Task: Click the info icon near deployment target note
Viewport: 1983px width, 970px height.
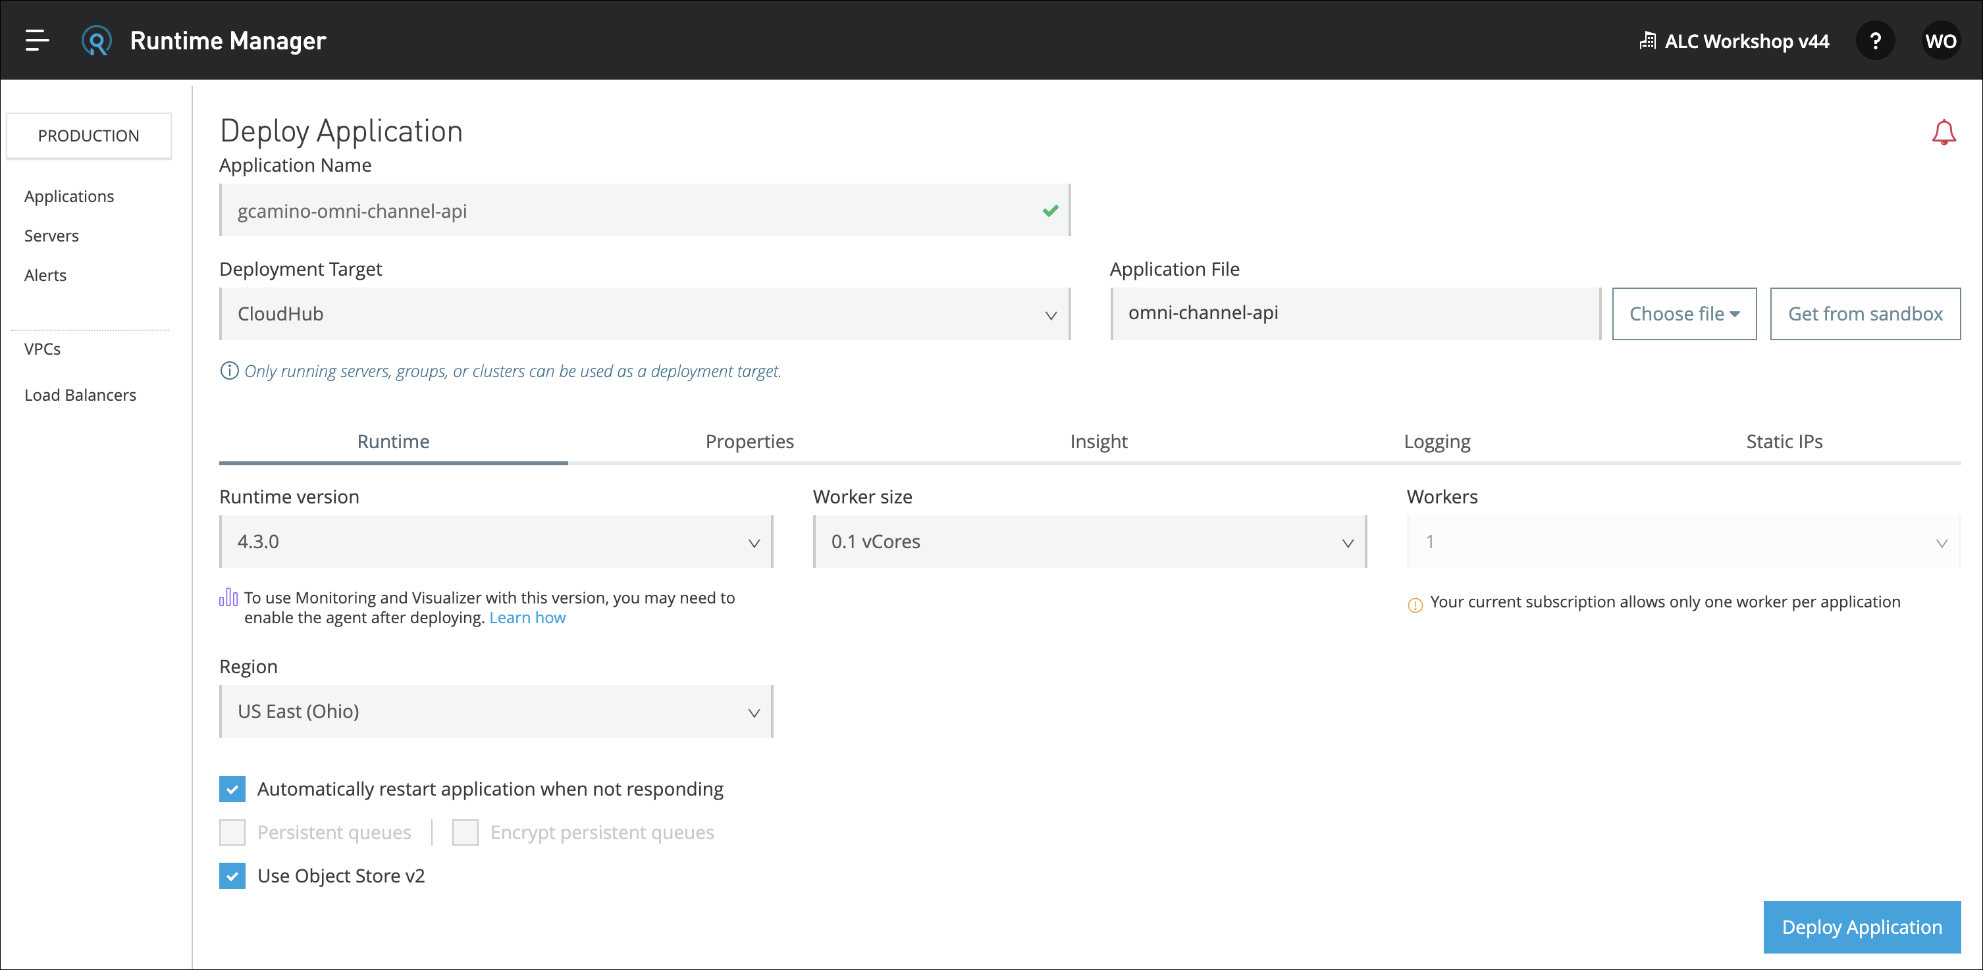Action: click(x=228, y=370)
